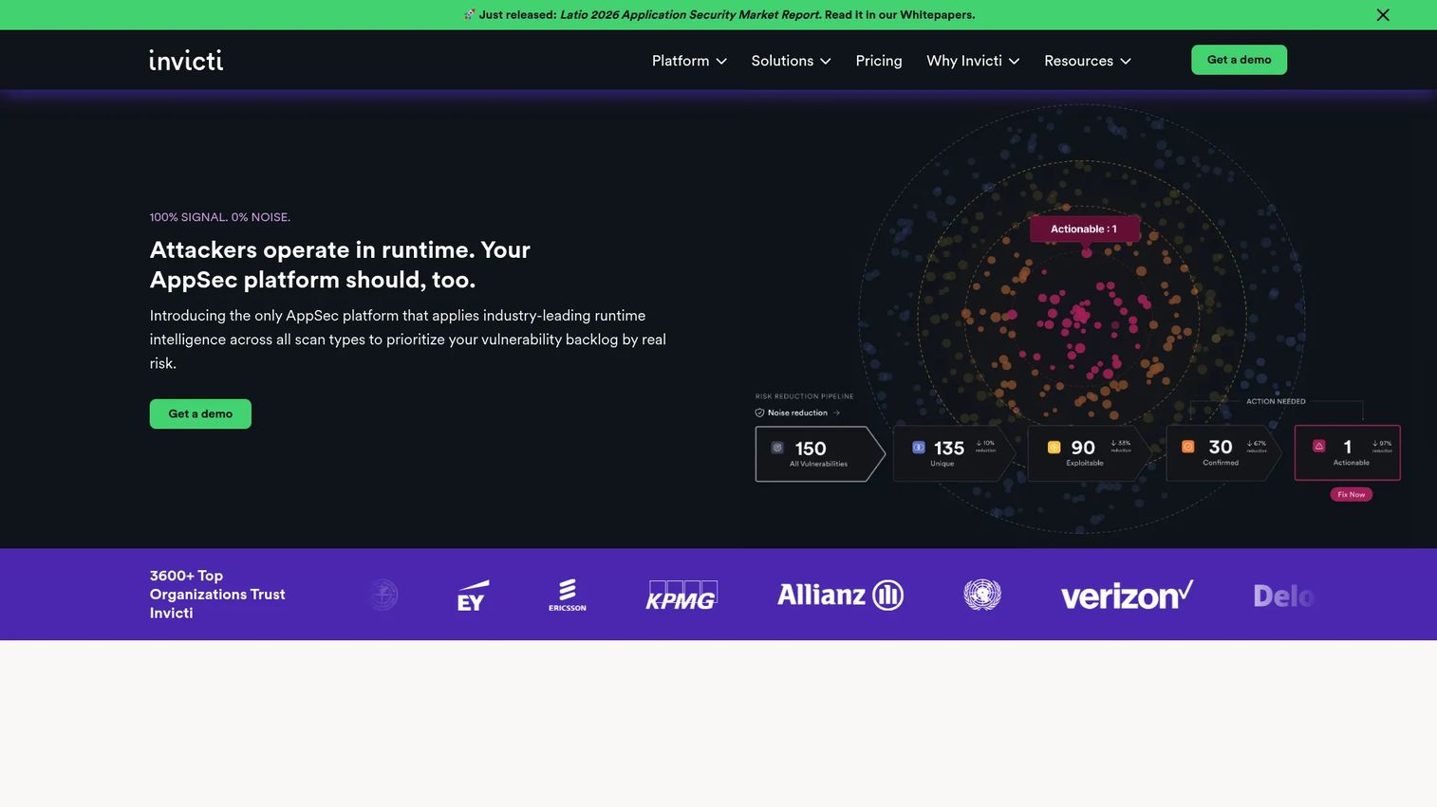Click the "ACTION NEEDED" label
Screen dimensions: 1437x807
pos(1276,401)
